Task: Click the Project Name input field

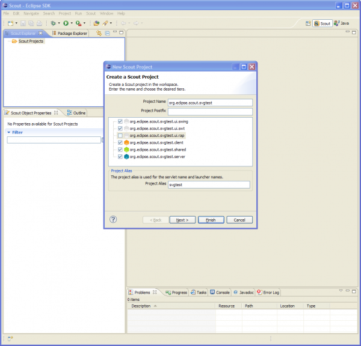Action: click(x=210, y=103)
